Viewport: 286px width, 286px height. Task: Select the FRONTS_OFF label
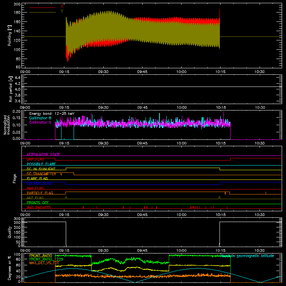pos(38,202)
